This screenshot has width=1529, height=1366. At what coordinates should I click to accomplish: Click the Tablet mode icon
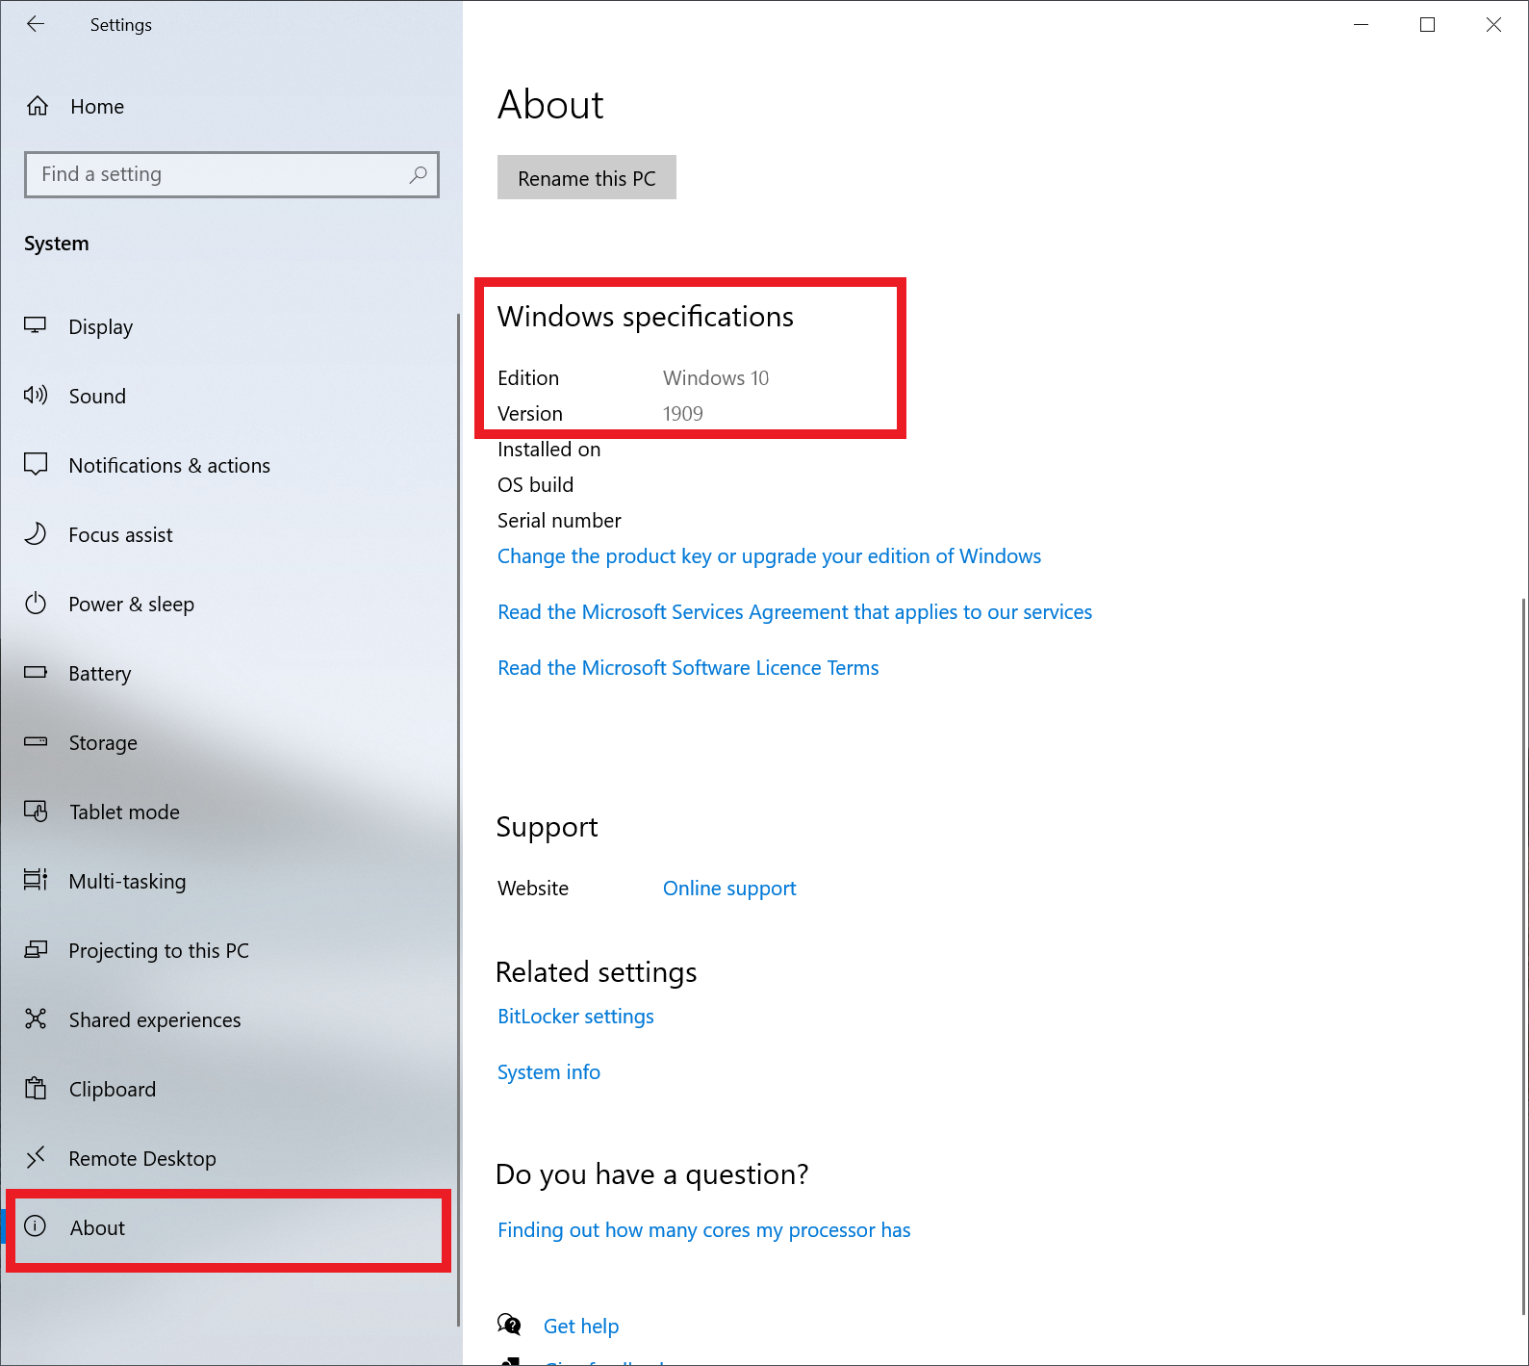tap(36, 812)
